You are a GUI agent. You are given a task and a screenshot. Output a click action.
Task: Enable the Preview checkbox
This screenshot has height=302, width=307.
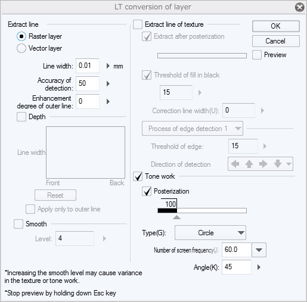click(257, 55)
